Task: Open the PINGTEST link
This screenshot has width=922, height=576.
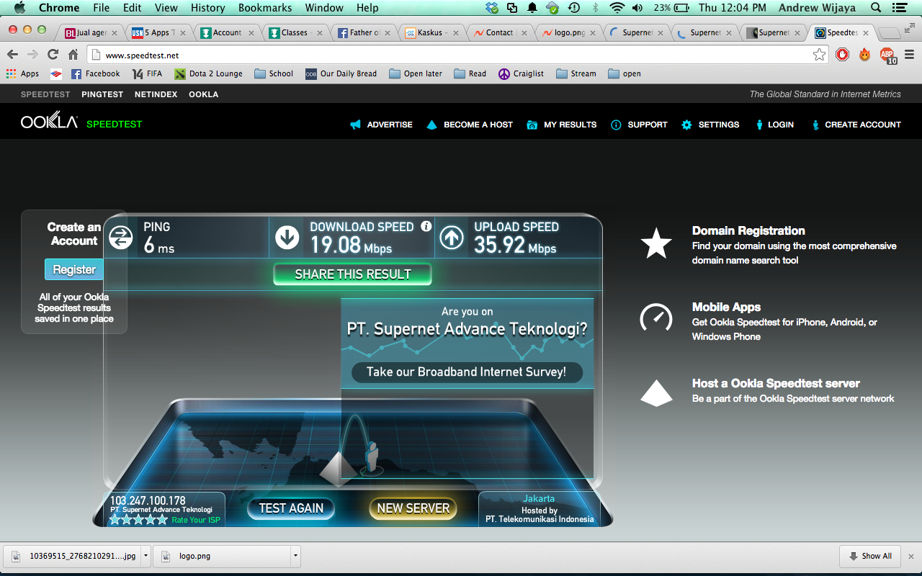Action: pos(102,94)
